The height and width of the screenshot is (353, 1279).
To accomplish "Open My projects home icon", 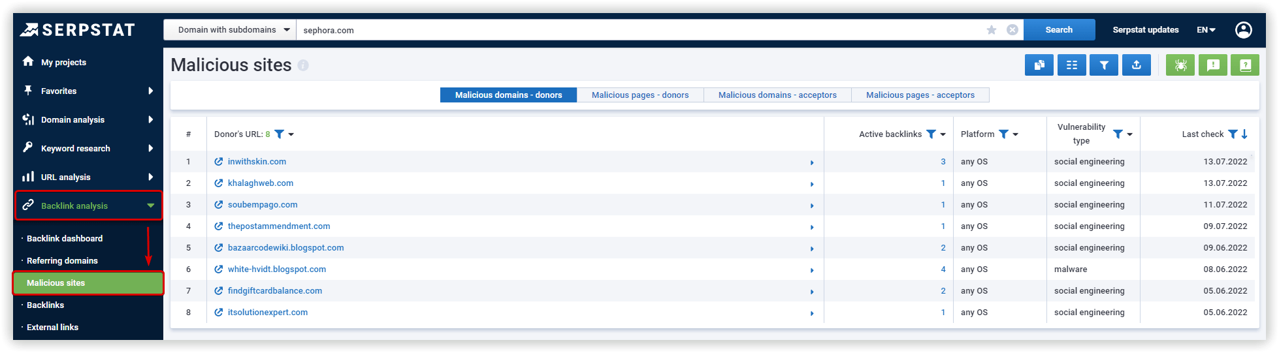I will click(28, 61).
